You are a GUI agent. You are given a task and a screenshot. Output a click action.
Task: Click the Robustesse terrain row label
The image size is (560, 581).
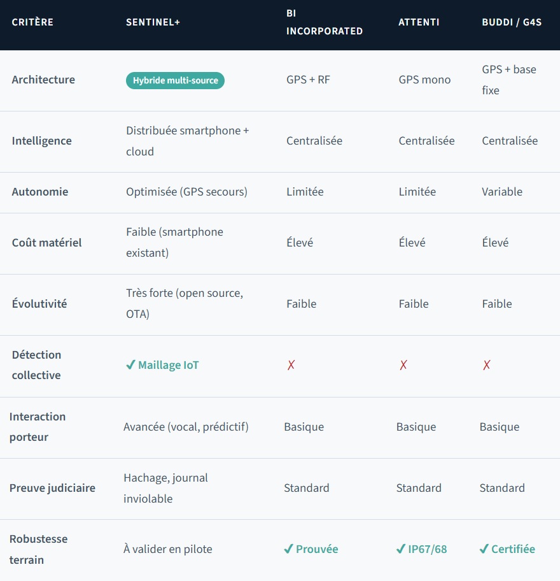pyautogui.click(x=38, y=549)
